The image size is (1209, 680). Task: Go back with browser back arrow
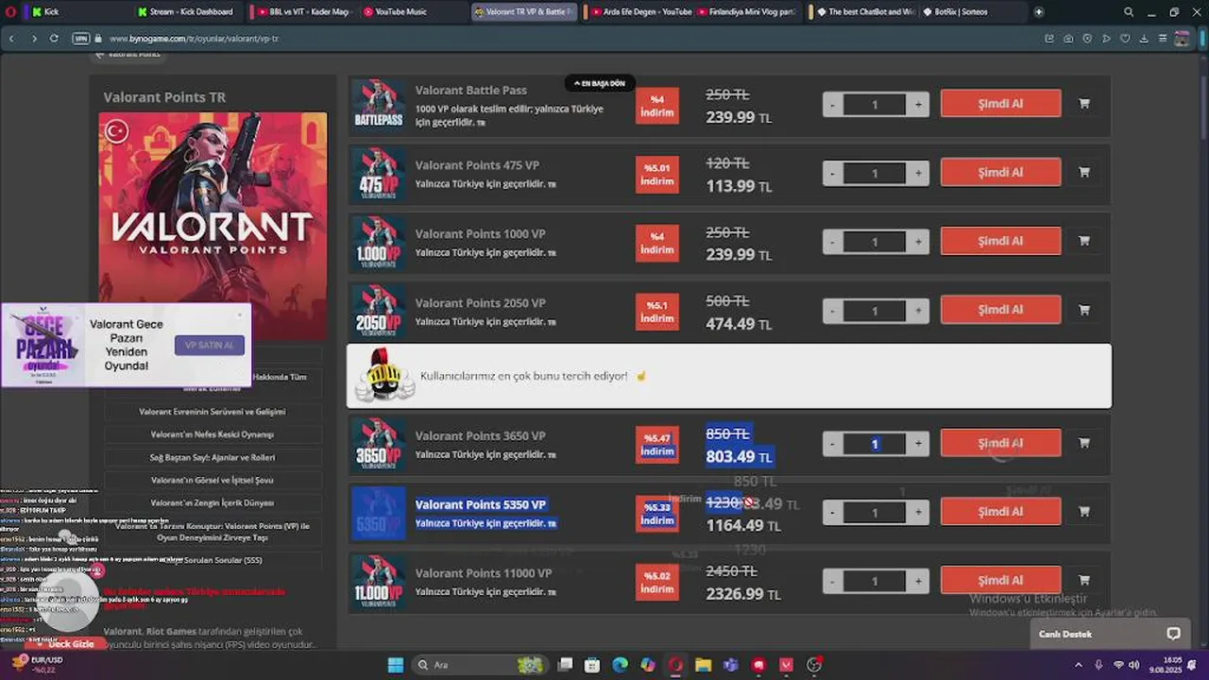click(11, 39)
